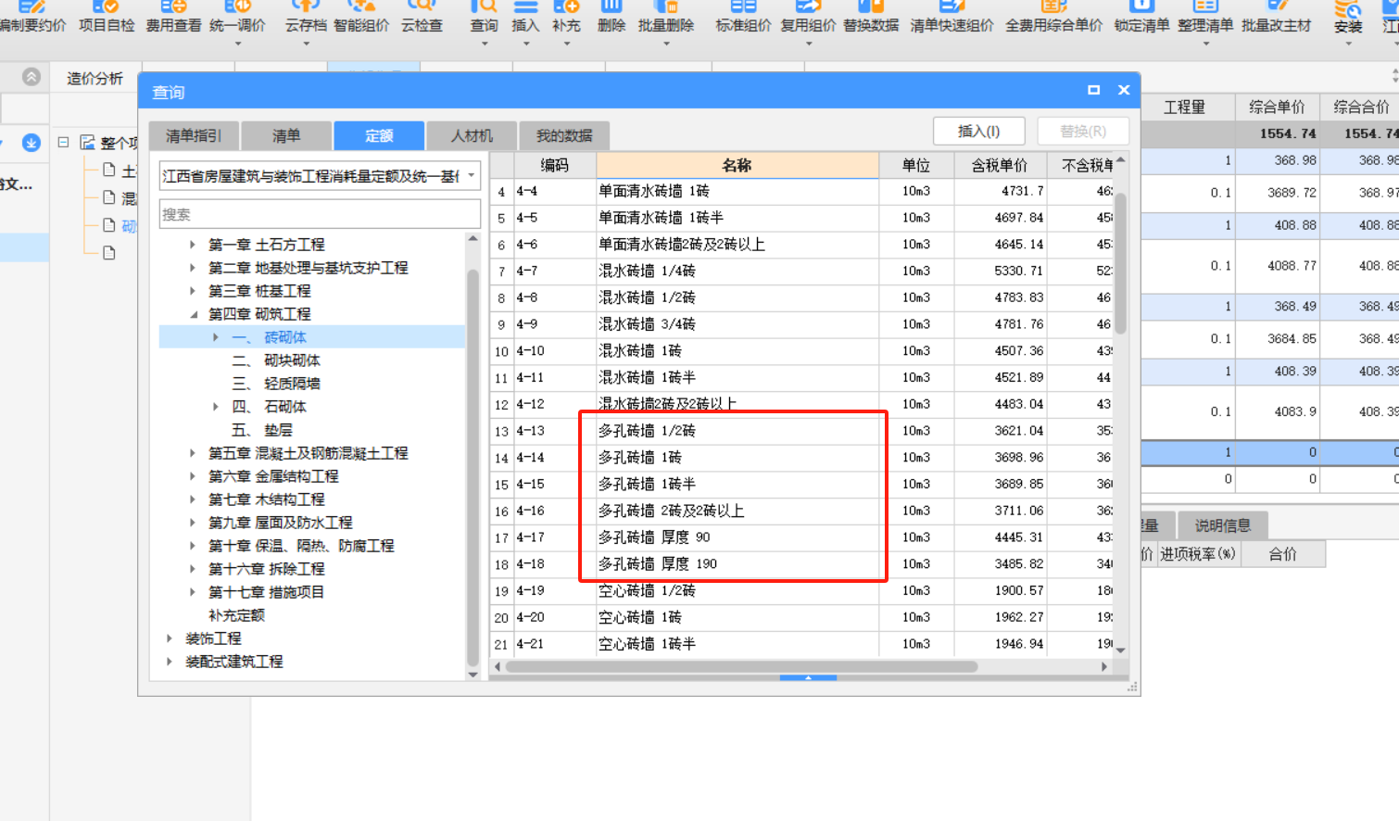Click the 含税单价 column header
The width and height of the screenshot is (1399, 821).
click(x=1000, y=165)
